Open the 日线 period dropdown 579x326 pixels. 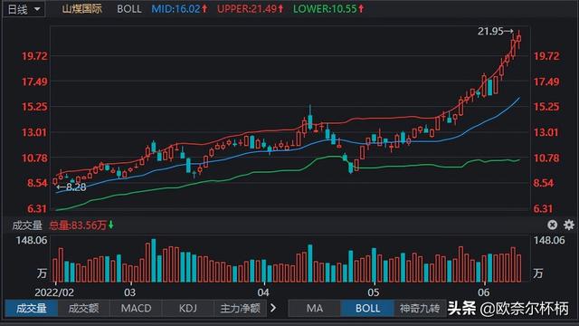click(x=24, y=9)
